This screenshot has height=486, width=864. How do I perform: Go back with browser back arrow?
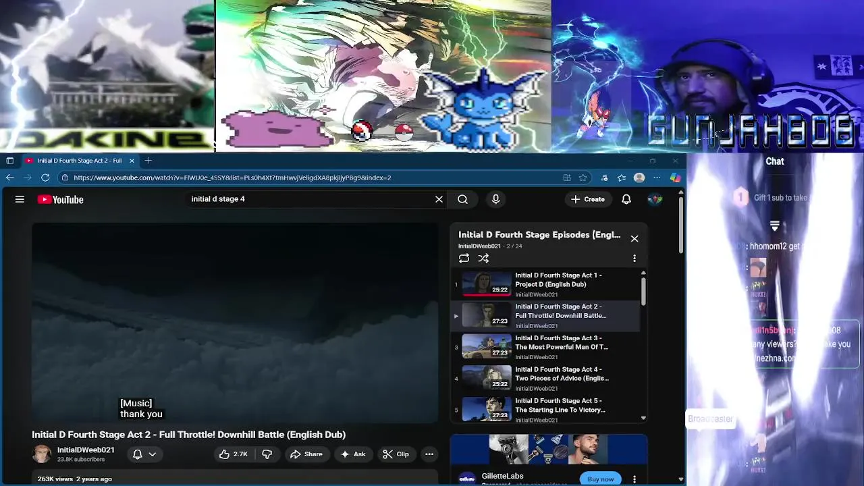(x=10, y=178)
